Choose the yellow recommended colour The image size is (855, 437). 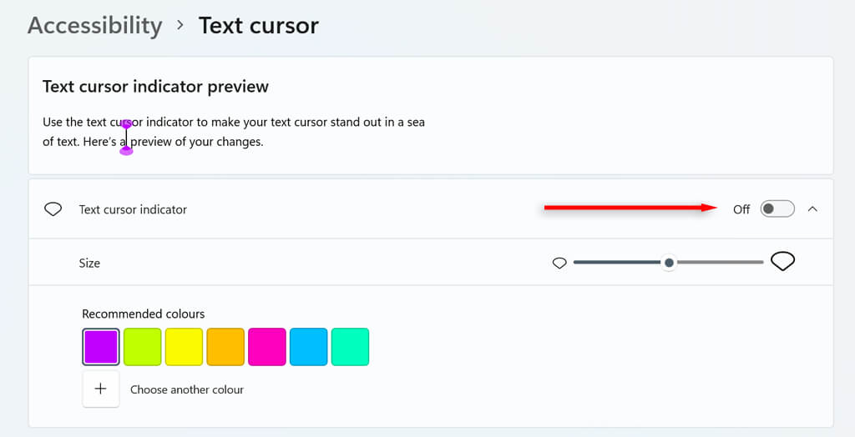(184, 346)
